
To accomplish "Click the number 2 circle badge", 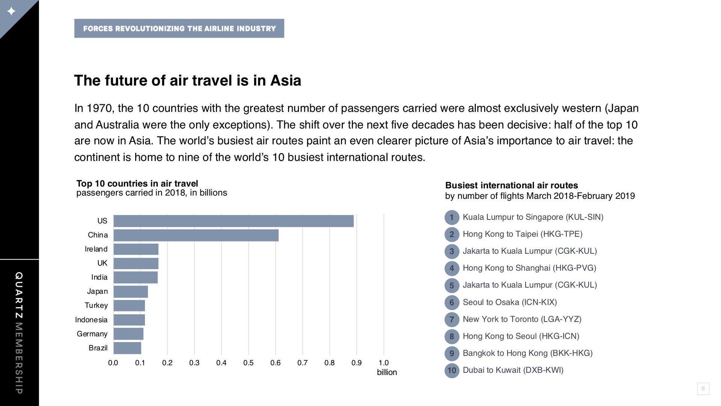I will pos(452,234).
